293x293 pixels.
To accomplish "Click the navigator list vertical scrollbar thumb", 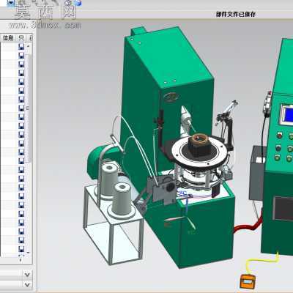I will 29,108.
